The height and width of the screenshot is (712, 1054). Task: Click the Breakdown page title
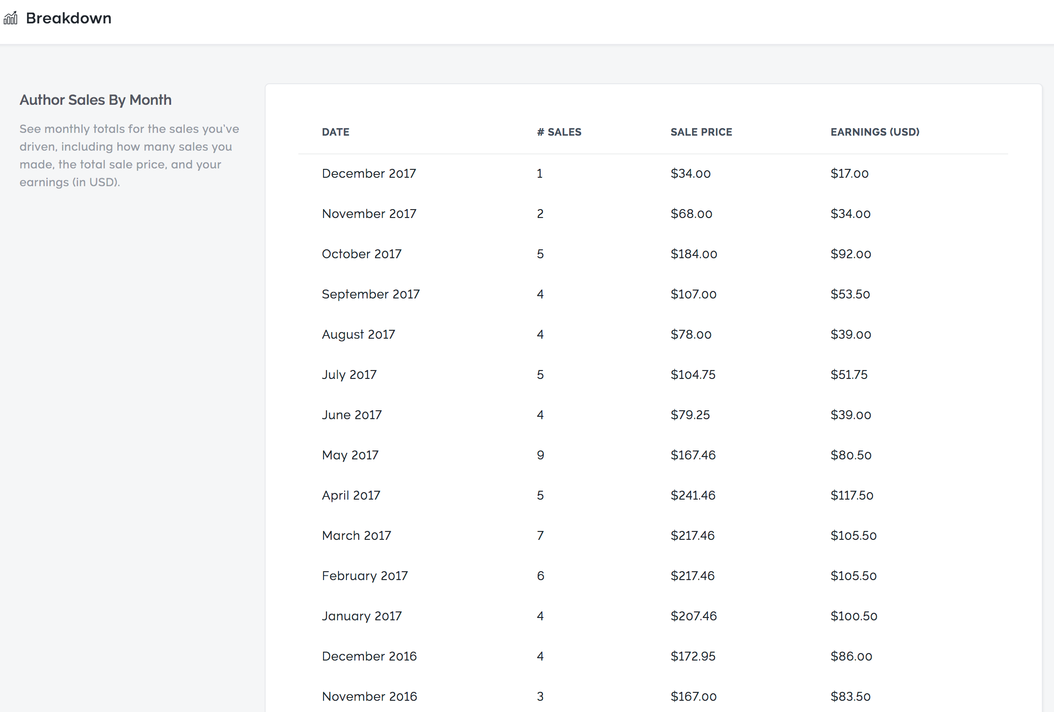click(x=69, y=18)
